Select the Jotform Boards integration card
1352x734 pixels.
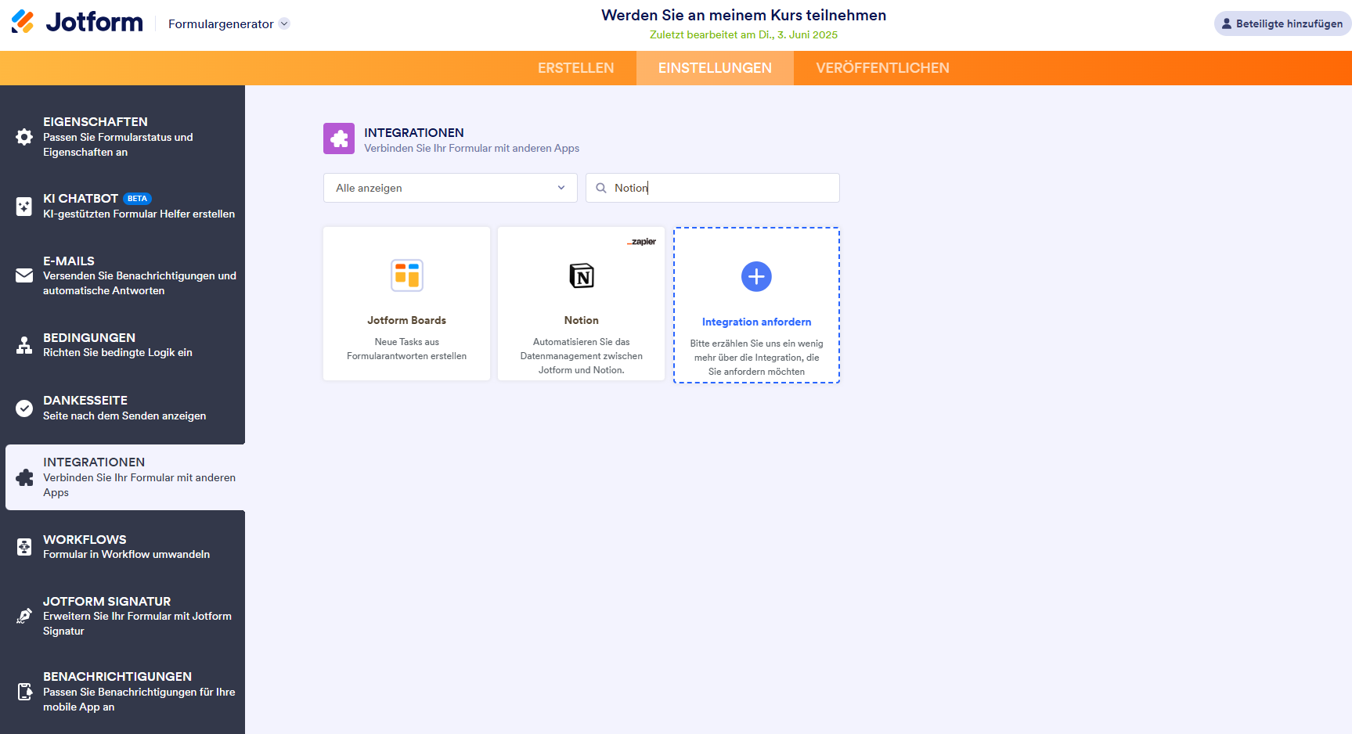click(407, 304)
